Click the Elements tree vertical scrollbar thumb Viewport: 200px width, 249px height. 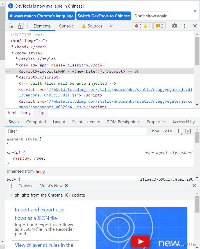pyautogui.click(x=197, y=51)
